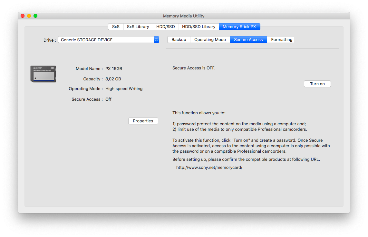Click the 'Secure Access is OFF.' status text
This screenshot has width=368, height=237.
pos(194,68)
